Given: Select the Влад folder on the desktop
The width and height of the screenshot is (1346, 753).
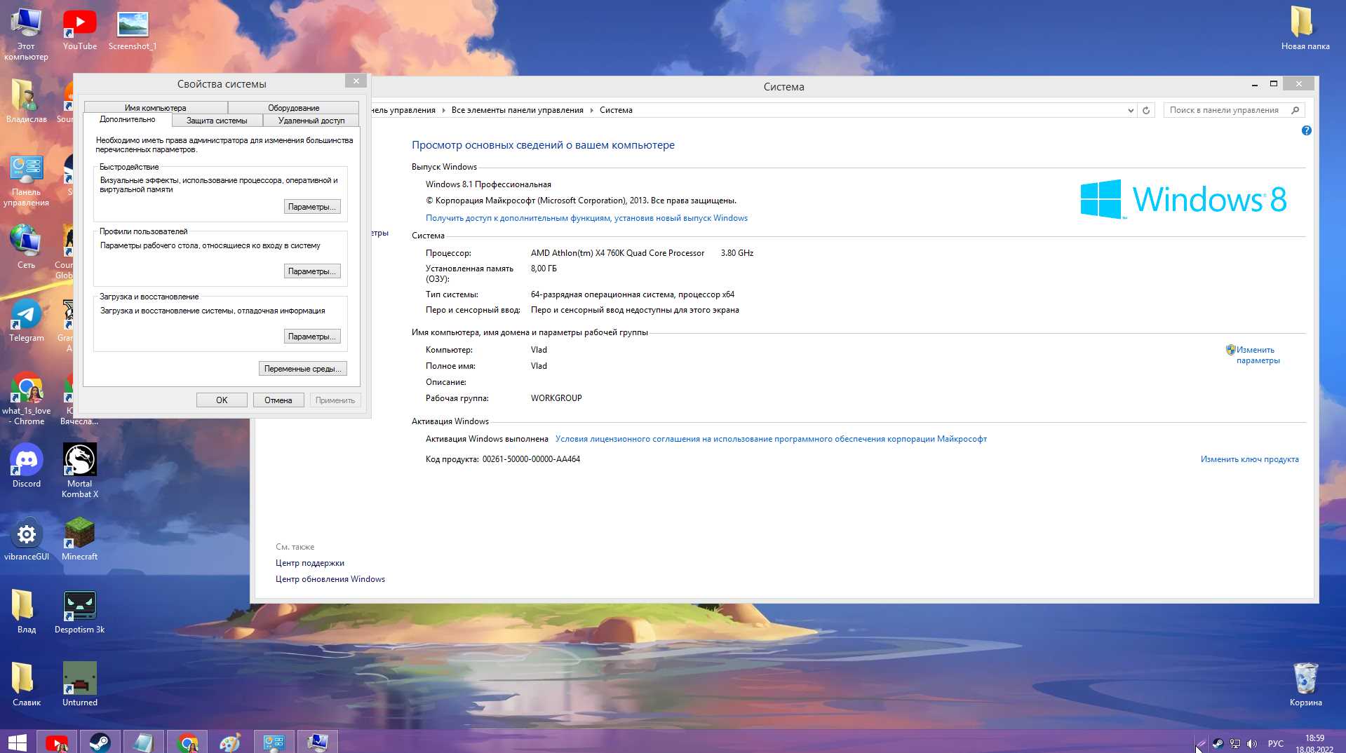Looking at the screenshot, I should pyautogui.click(x=26, y=612).
